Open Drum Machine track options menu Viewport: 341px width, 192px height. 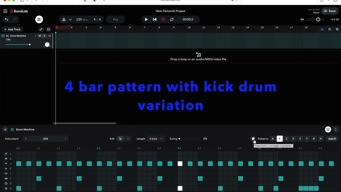tap(35, 36)
